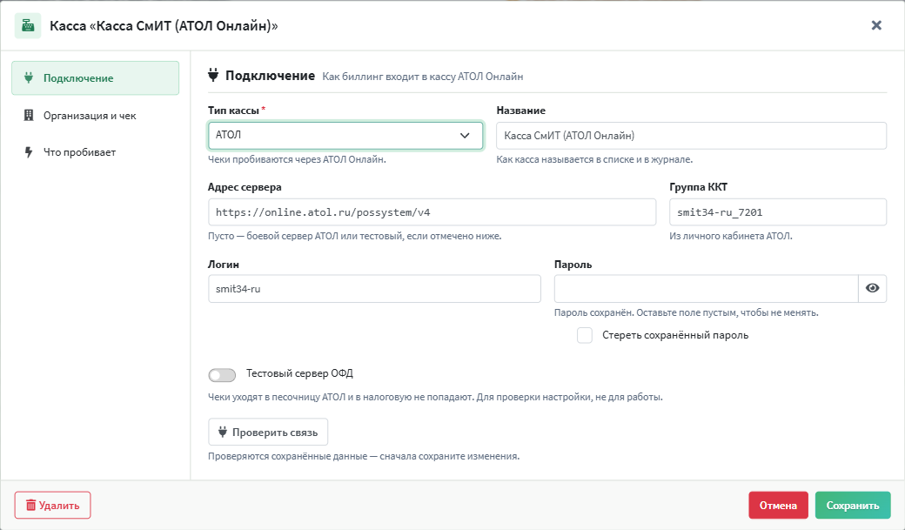Go to the Что пробивает tab
This screenshot has width=905, height=530.
[x=95, y=152]
